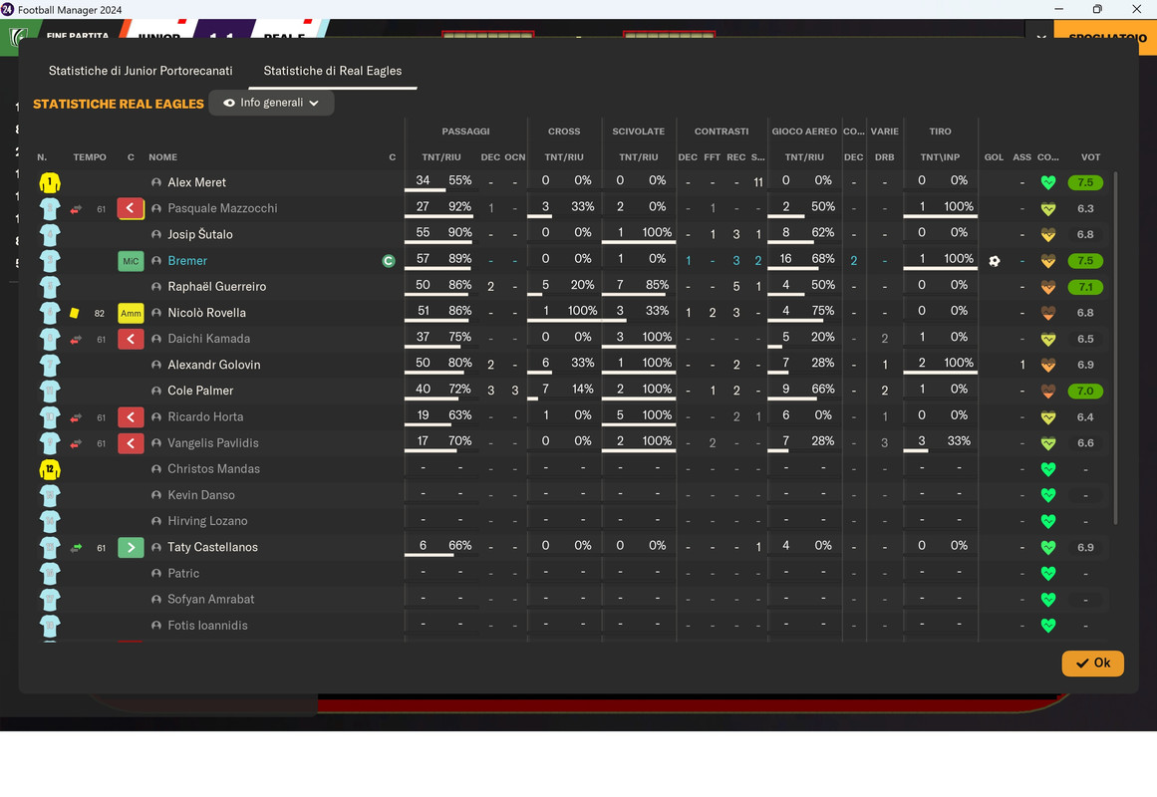The image size is (1157, 797).
Task: Sort by the TEMPO column header
Action: [x=90, y=157]
